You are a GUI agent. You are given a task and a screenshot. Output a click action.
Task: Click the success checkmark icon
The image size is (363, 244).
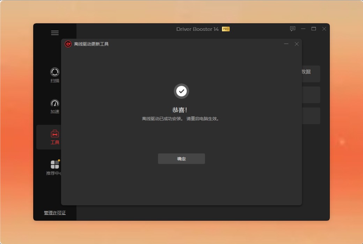tap(181, 91)
